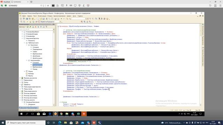
Task: Click remote taskbar Excel icon
Action: coord(78,114)
